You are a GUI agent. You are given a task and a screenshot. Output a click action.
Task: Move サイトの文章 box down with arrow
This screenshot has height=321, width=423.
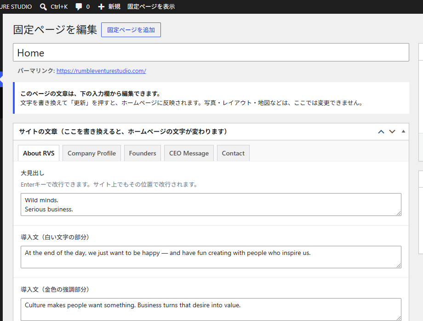tap(392, 132)
